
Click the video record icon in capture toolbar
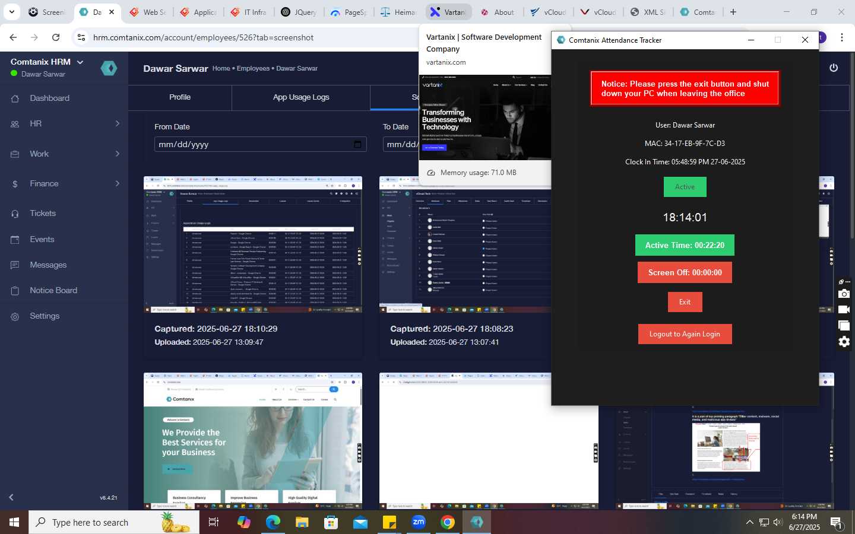pos(844,309)
